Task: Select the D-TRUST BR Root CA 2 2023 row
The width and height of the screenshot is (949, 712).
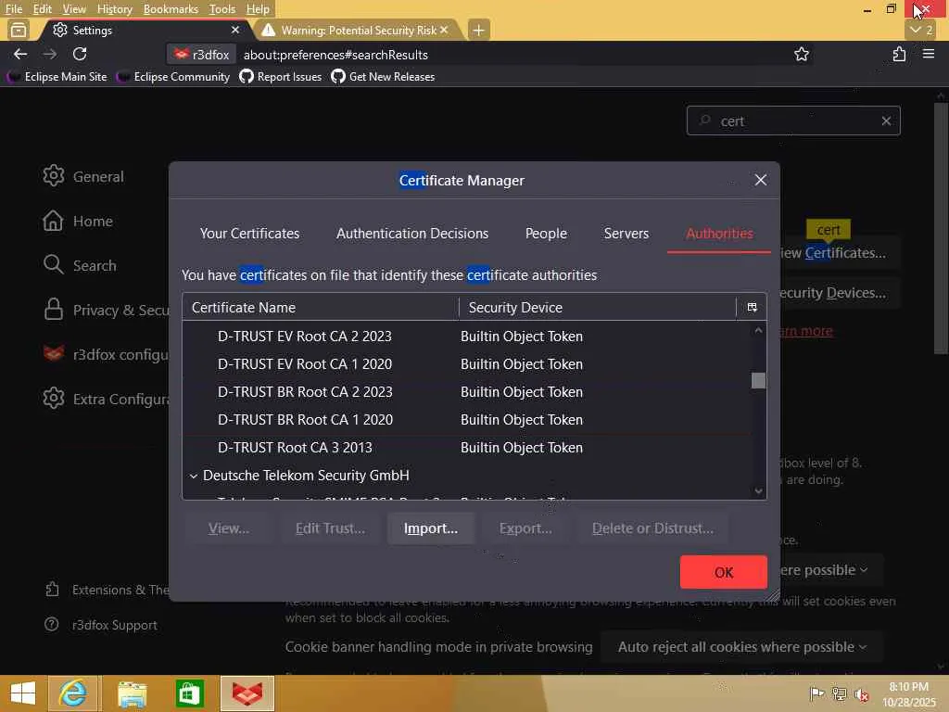Action: point(467,392)
